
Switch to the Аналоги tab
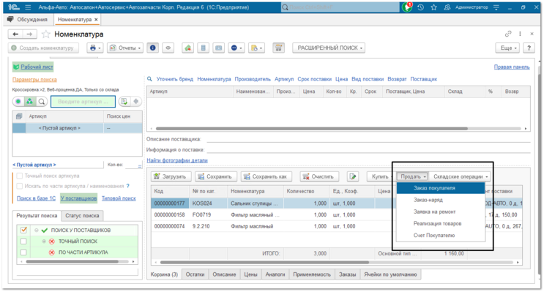coord(275,274)
